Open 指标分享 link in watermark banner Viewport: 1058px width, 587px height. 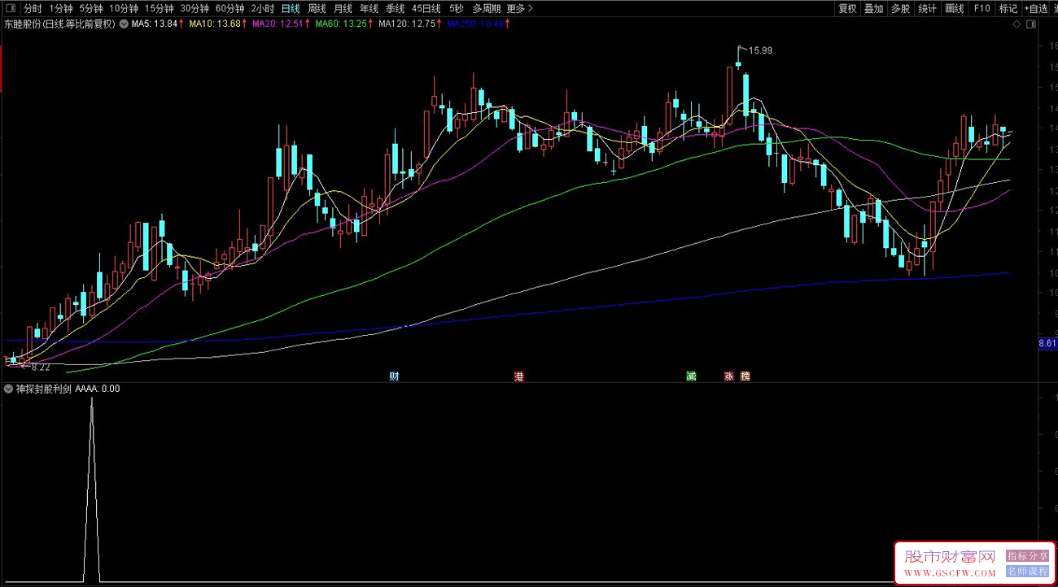click(x=1027, y=556)
